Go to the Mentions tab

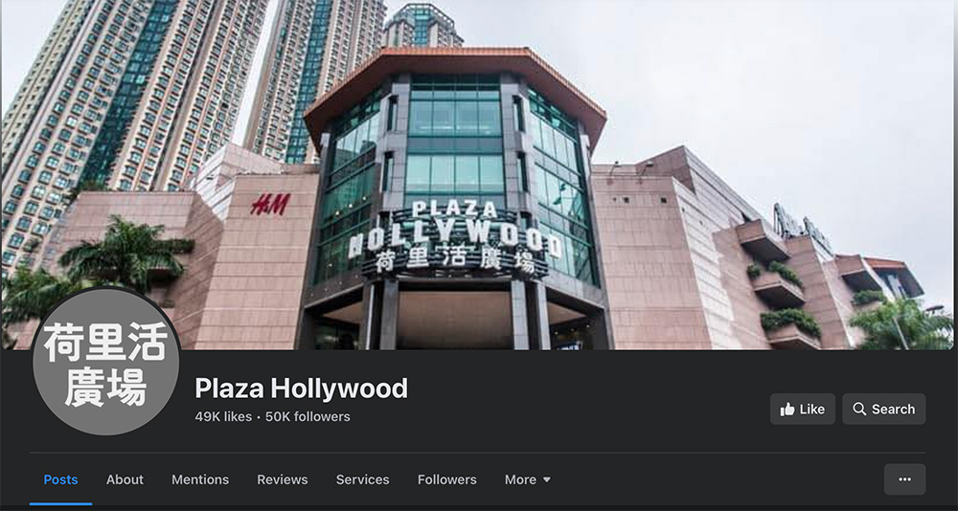[x=200, y=479]
